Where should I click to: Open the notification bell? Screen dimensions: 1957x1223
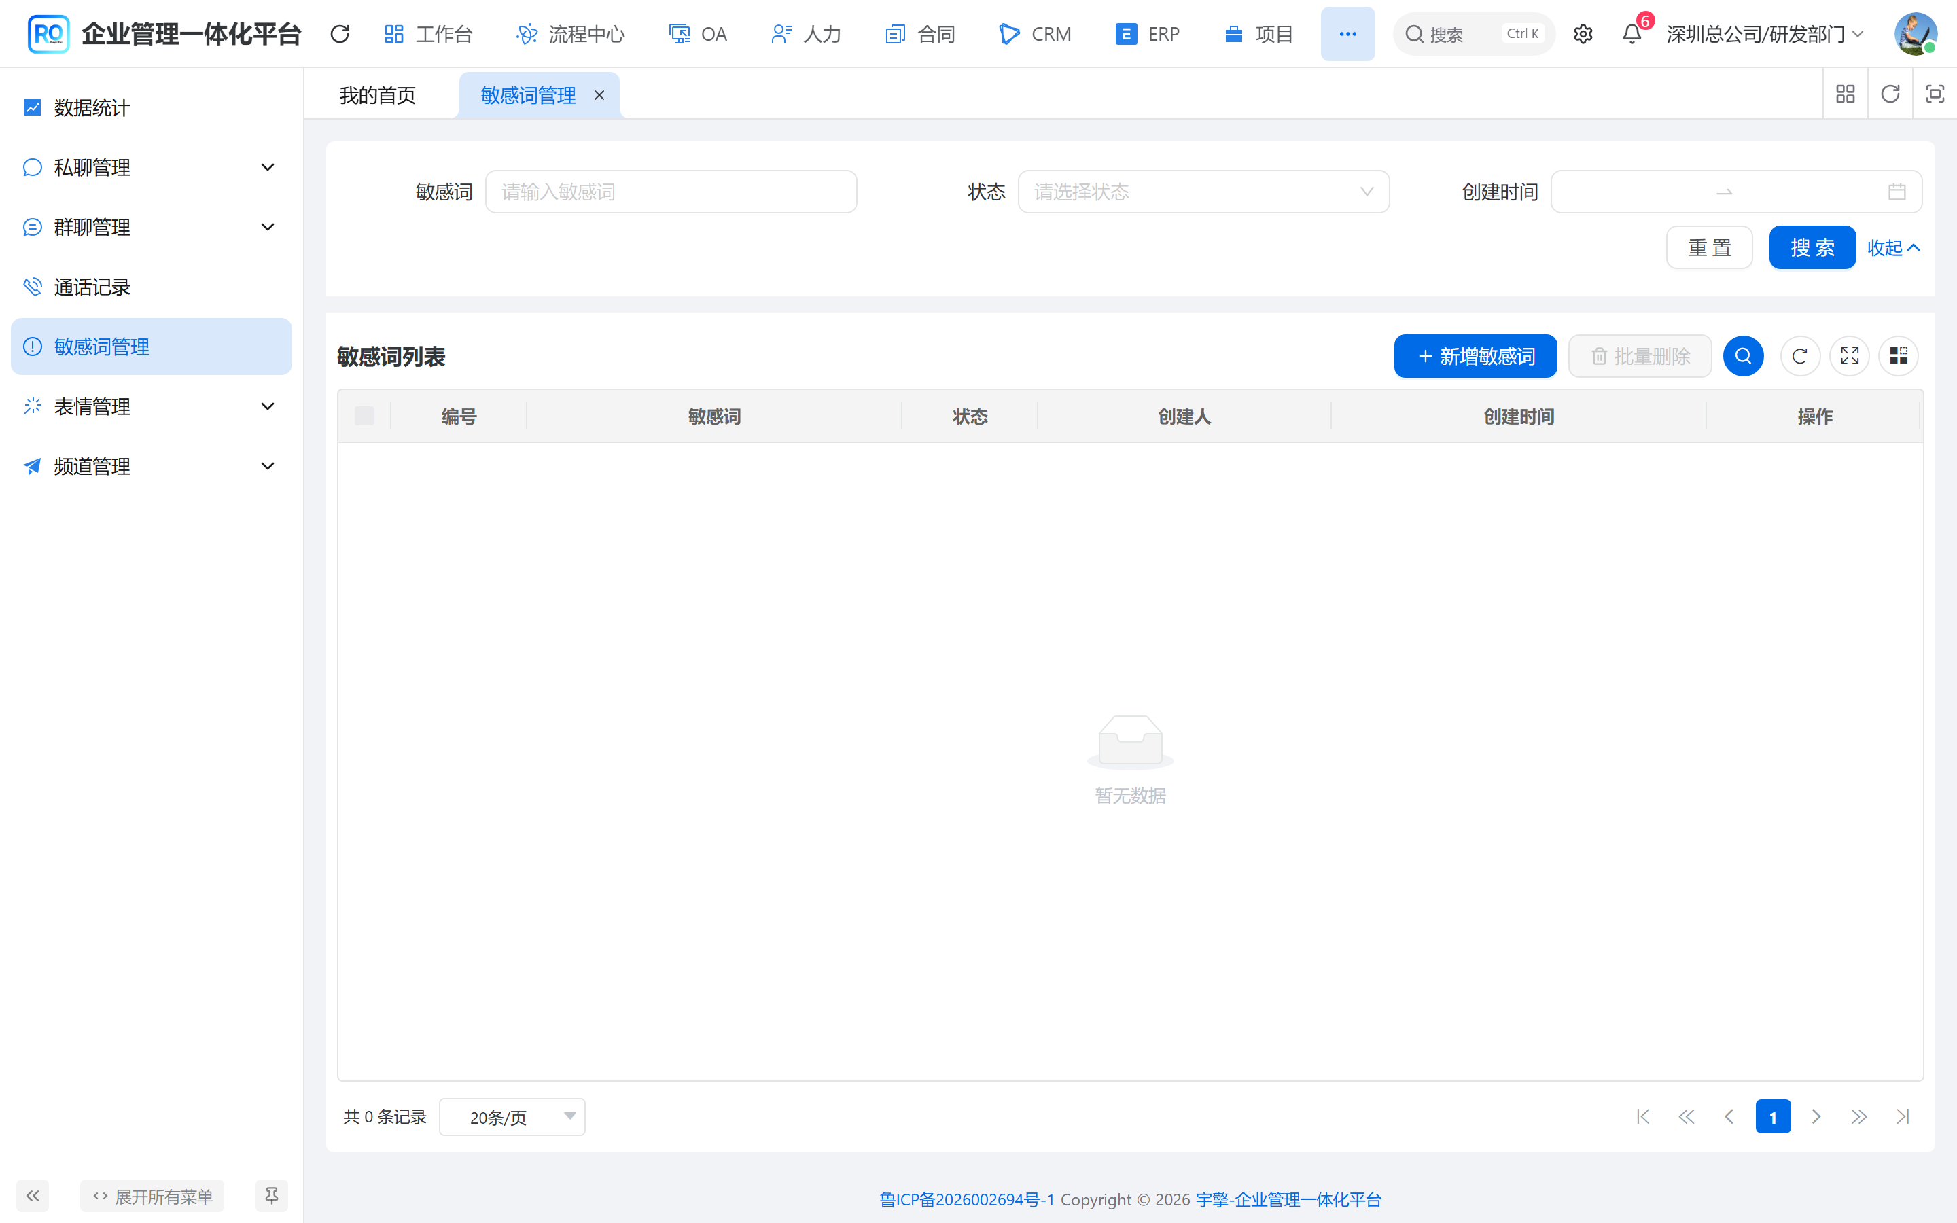1632,34
